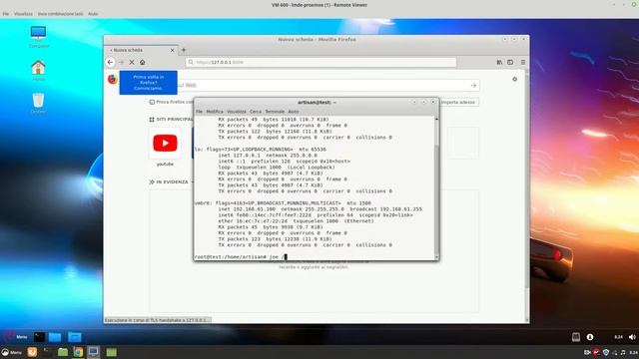Open the second green folder window in taskbar

[x=111, y=352]
